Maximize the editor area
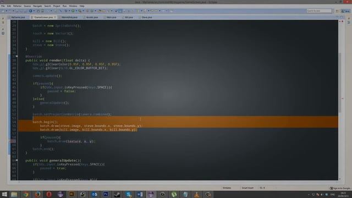Viewport: 352px width, 198px height. pos(342,17)
